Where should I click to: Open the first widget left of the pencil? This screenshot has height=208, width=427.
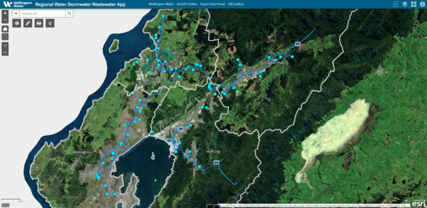tap(17, 23)
